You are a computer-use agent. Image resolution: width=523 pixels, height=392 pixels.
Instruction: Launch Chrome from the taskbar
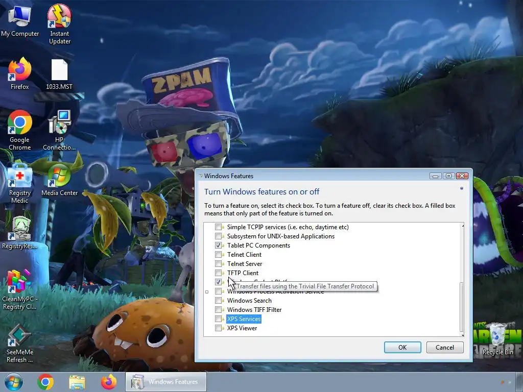(45, 382)
